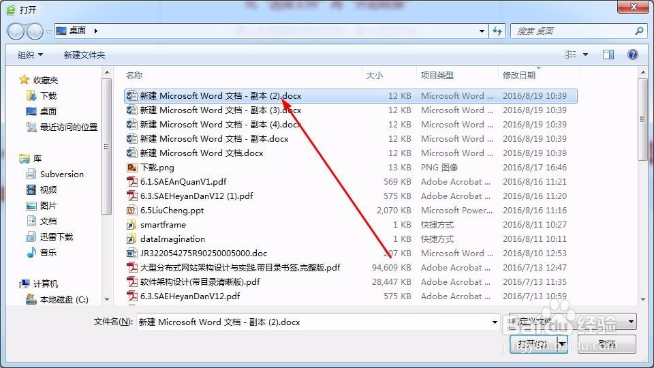Sort by Item Type (项目类型) column header
The height and width of the screenshot is (368, 654).
pos(437,76)
